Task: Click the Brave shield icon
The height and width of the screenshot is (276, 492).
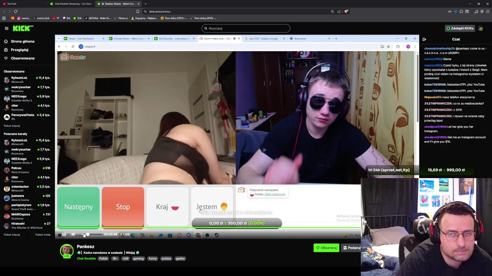Action: click(346, 11)
